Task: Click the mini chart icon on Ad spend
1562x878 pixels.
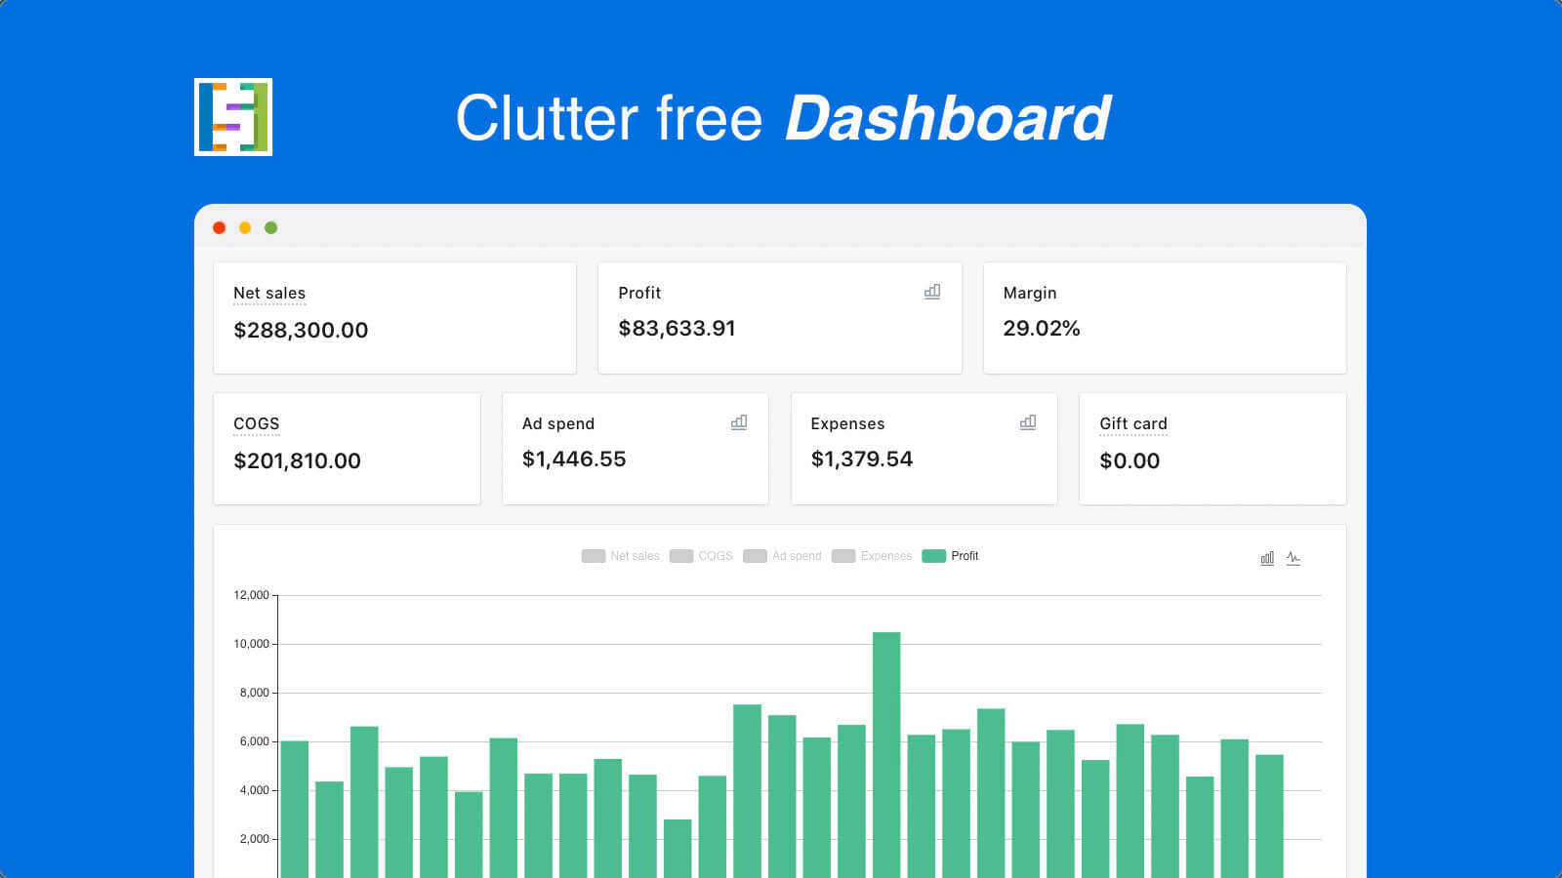Action: [x=738, y=422]
